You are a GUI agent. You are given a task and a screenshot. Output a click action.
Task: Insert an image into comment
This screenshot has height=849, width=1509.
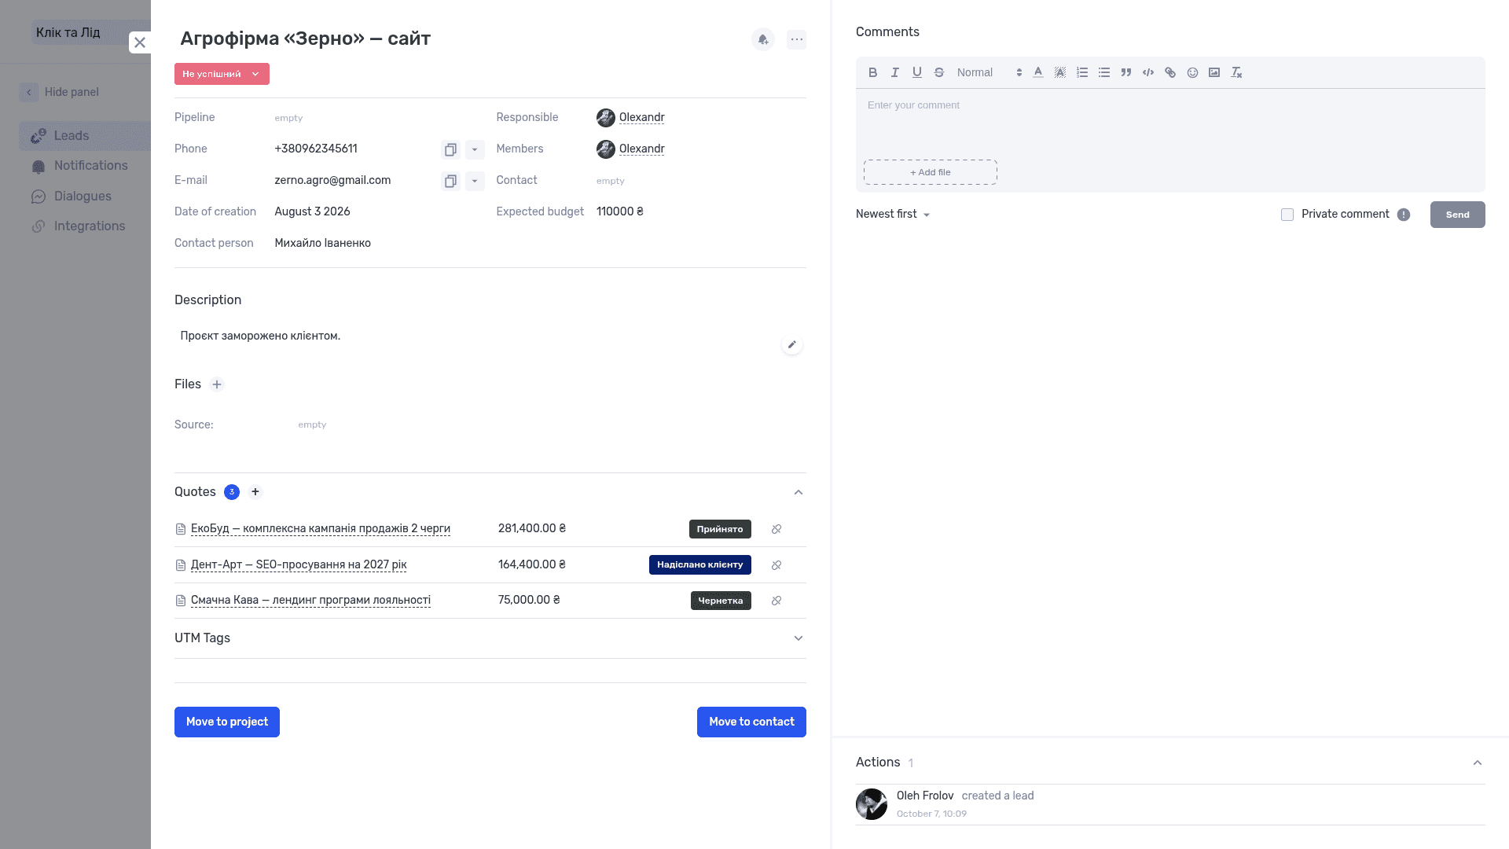[1214, 72]
